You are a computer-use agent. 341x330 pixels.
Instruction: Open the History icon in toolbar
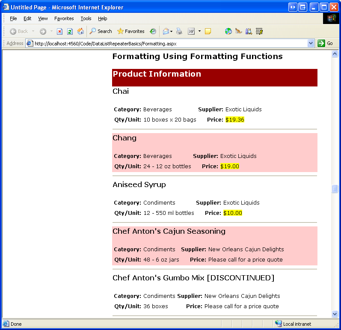click(x=153, y=31)
